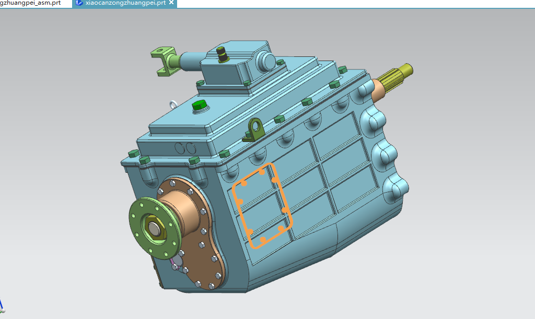
Task: Select the black breather valve on top housing
Action: pyautogui.click(x=223, y=54)
